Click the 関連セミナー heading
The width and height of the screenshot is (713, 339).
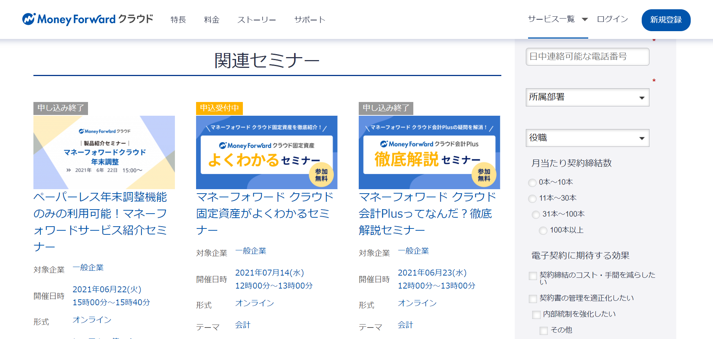(267, 60)
